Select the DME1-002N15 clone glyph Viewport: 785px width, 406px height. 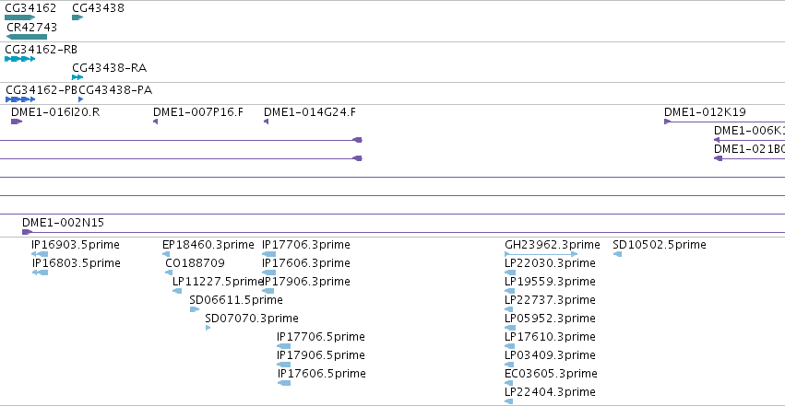(x=28, y=232)
